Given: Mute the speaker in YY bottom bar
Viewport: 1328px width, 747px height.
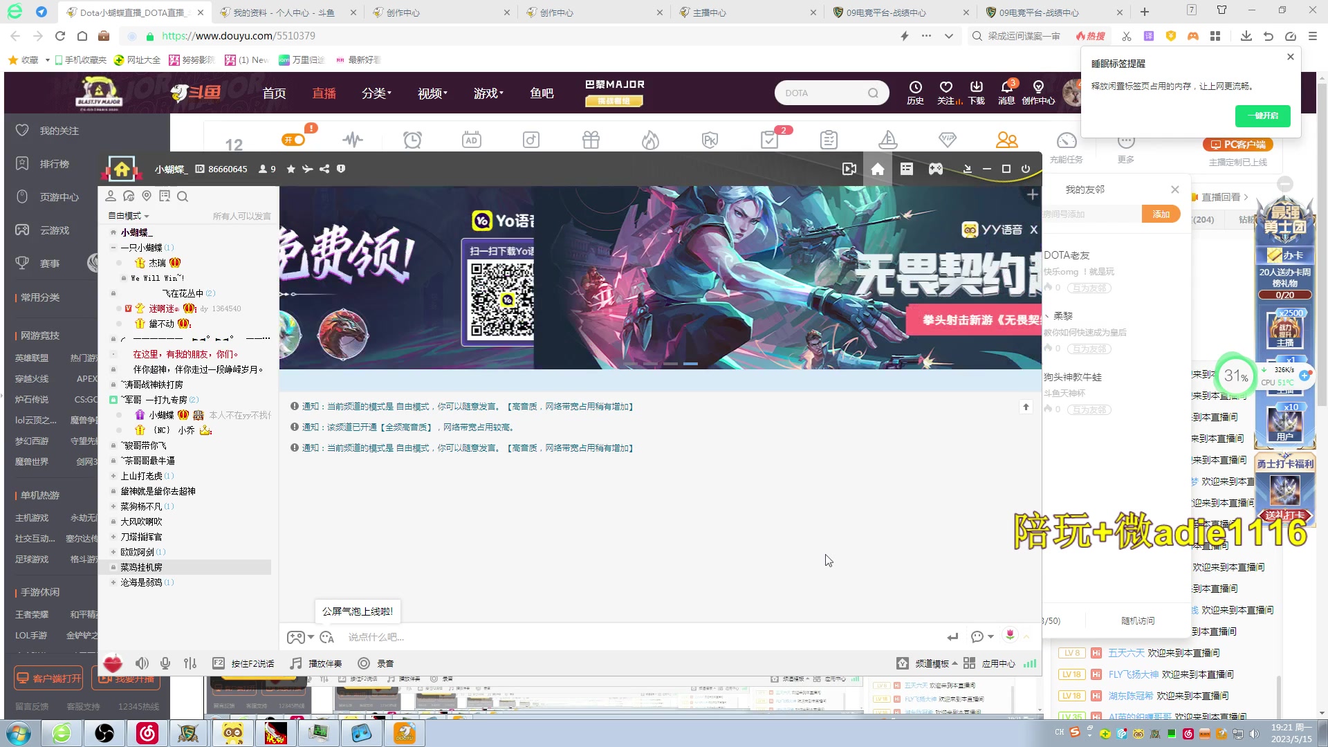Looking at the screenshot, I should [x=142, y=663].
